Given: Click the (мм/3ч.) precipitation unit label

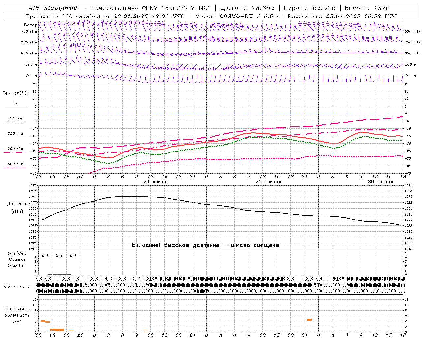Looking at the screenshot, I should [x=17, y=253].
